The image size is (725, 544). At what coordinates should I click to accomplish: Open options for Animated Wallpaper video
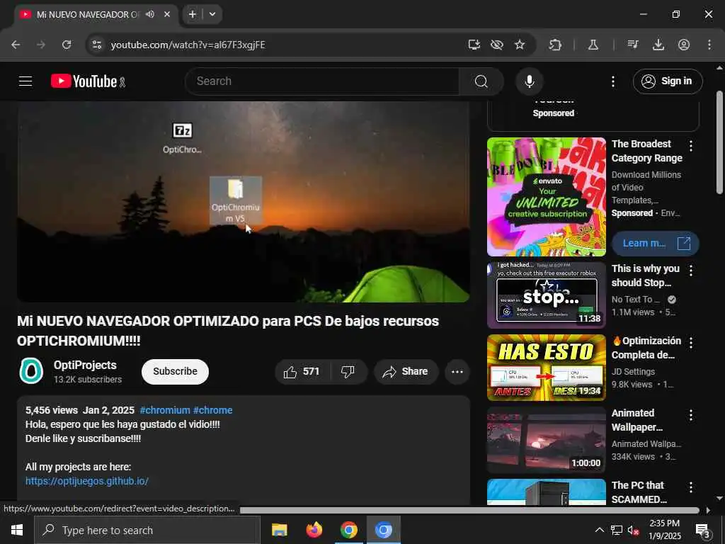pos(691,415)
